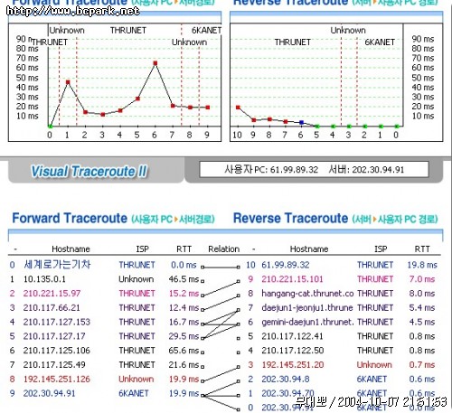Select host 210.117.122.50 in the reverse table
The width and height of the screenshot is (452, 413).
(x=293, y=351)
